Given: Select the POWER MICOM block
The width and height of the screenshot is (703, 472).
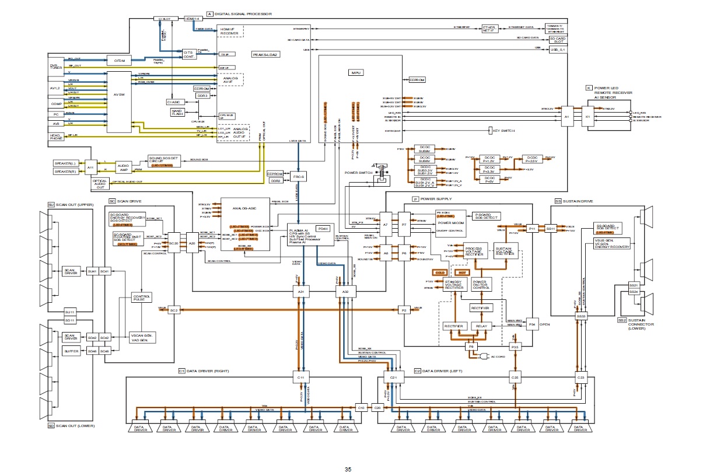Looking at the screenshot, I should pos(450,224).
